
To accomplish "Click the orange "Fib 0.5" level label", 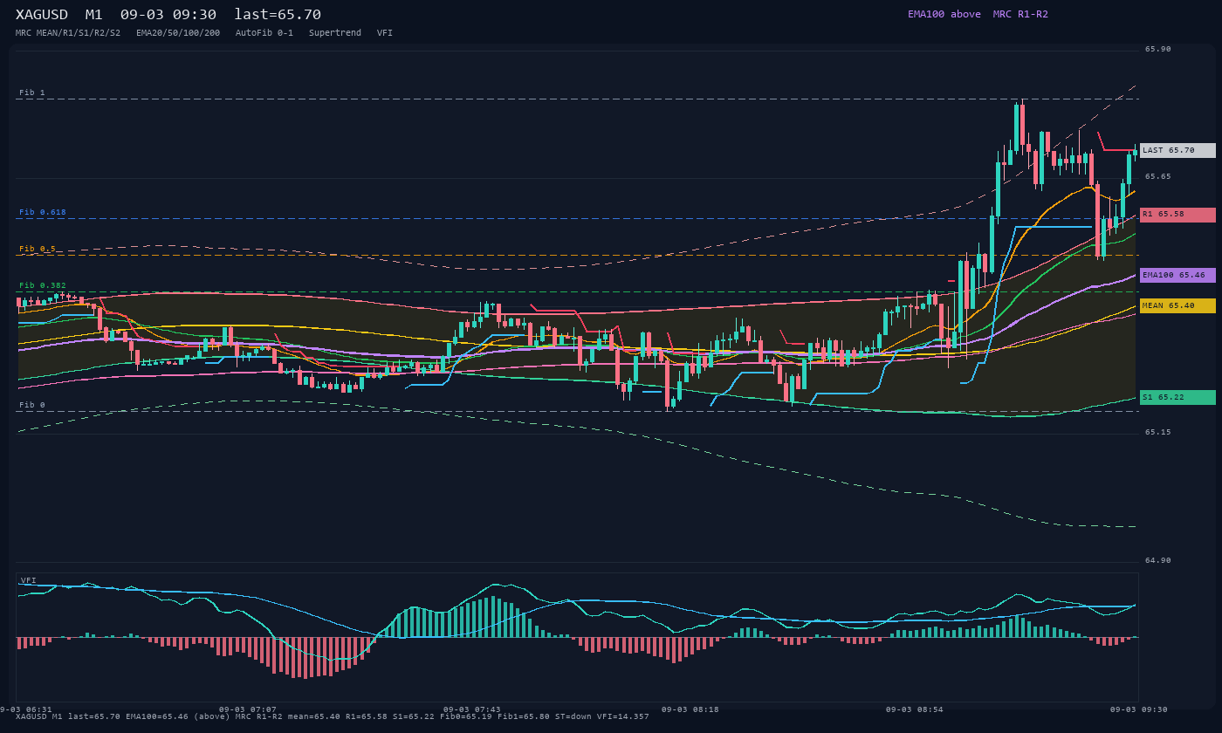I will pos(38,249).
